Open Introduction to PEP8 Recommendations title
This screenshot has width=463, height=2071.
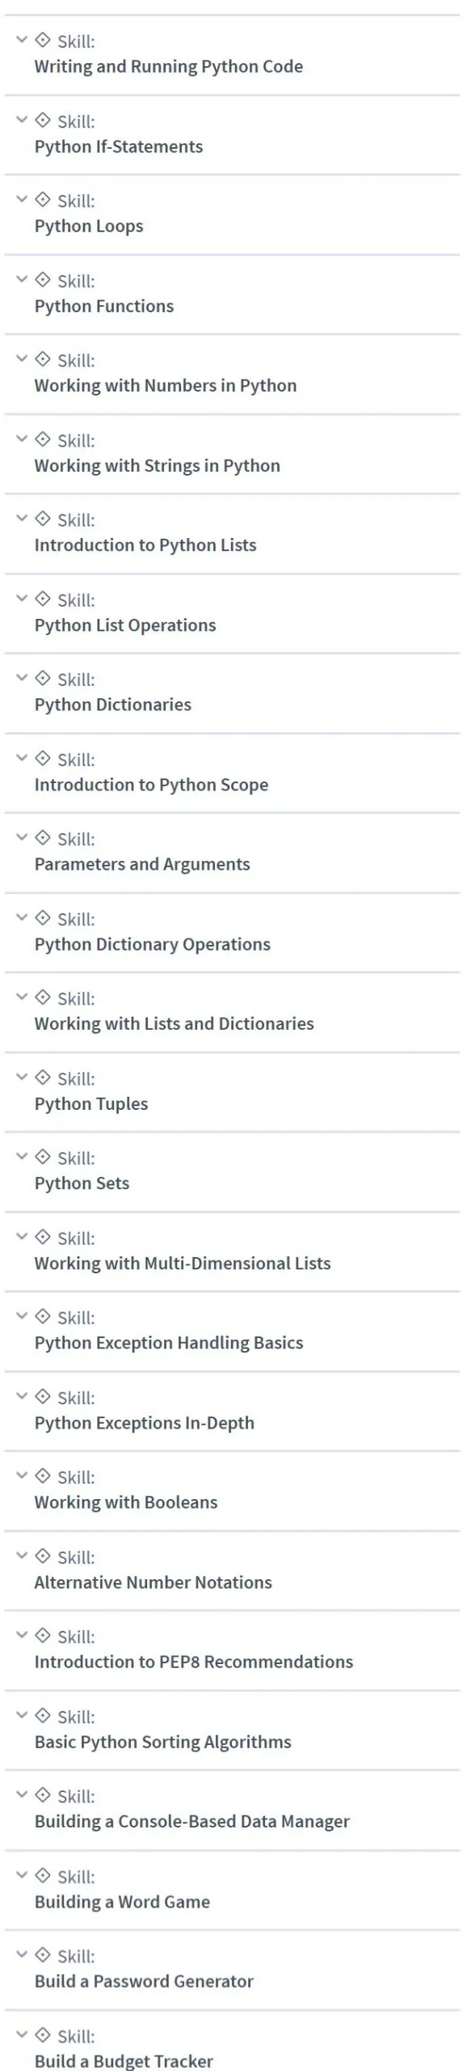click(x=194, y=1662)
